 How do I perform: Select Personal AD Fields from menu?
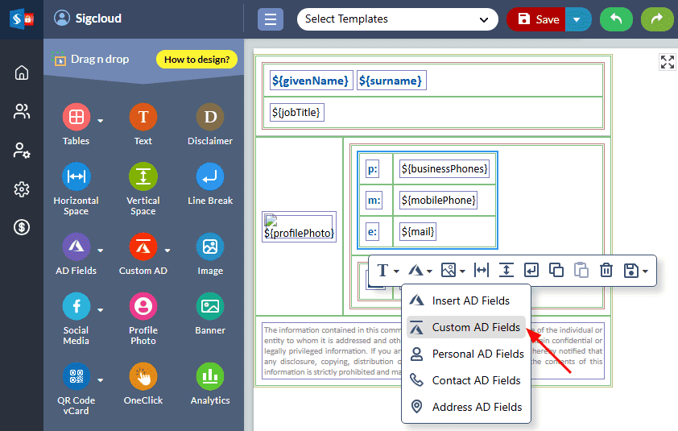(x=477, y=354)
